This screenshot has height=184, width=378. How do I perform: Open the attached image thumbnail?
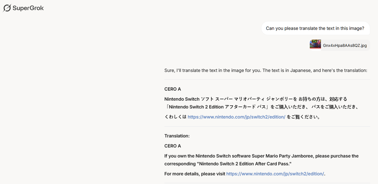(315, 45)
